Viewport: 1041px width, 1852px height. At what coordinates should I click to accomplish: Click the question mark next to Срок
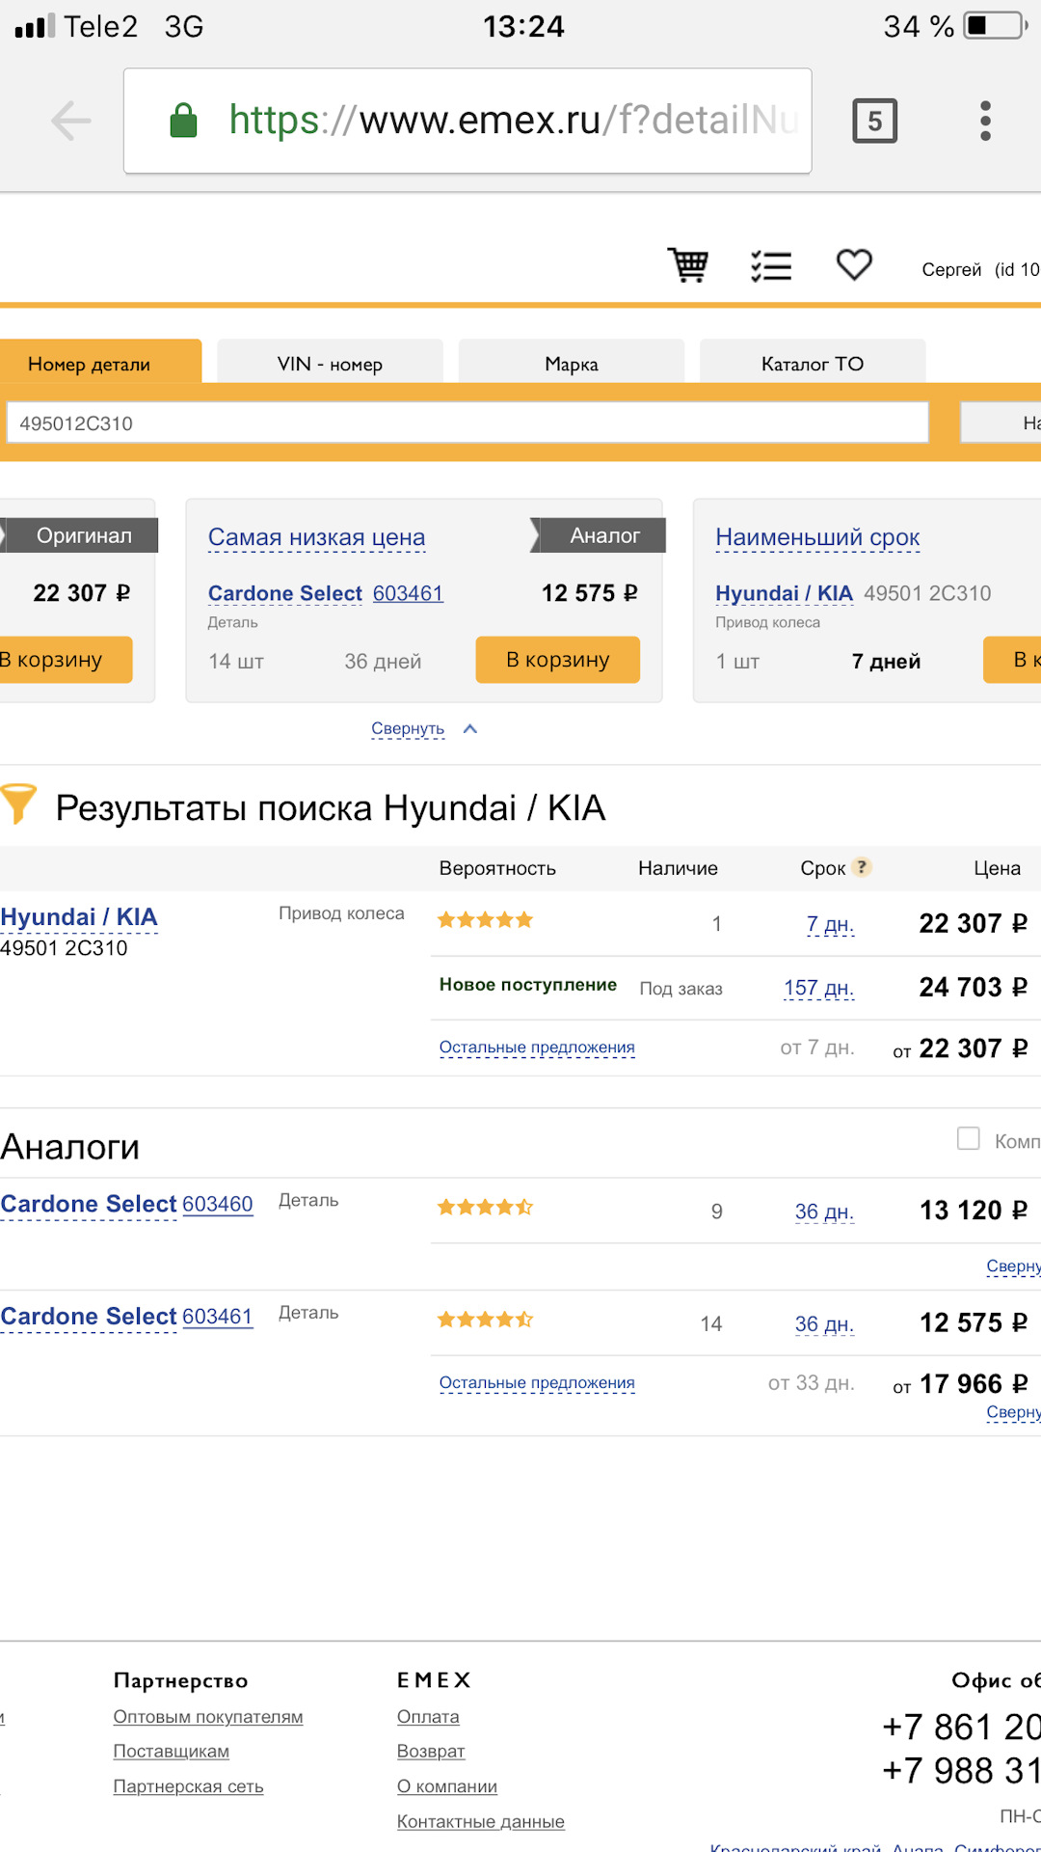(863, 866)
